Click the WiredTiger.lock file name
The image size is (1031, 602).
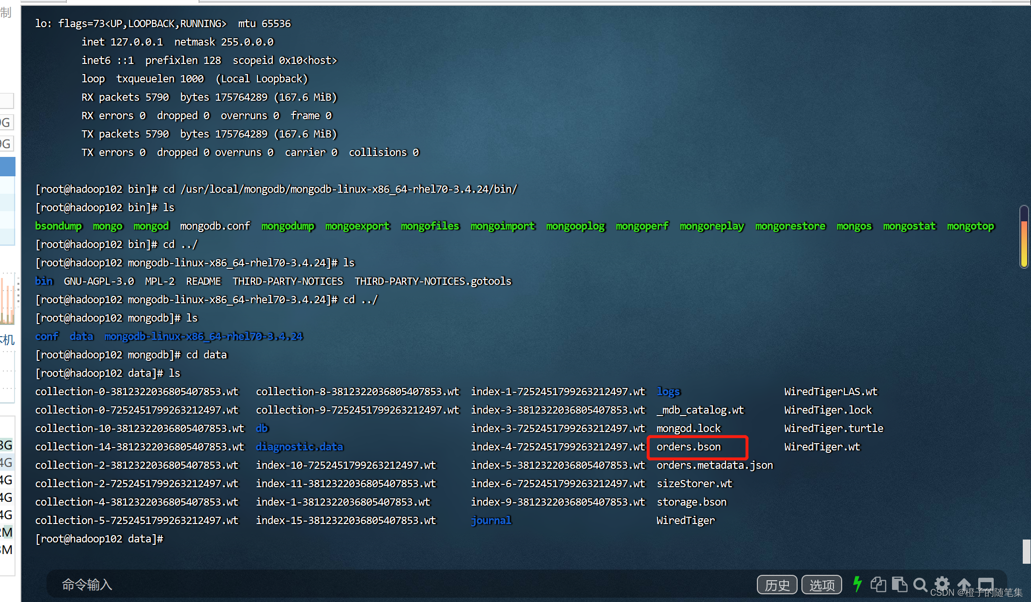click(x=828, y=410)
